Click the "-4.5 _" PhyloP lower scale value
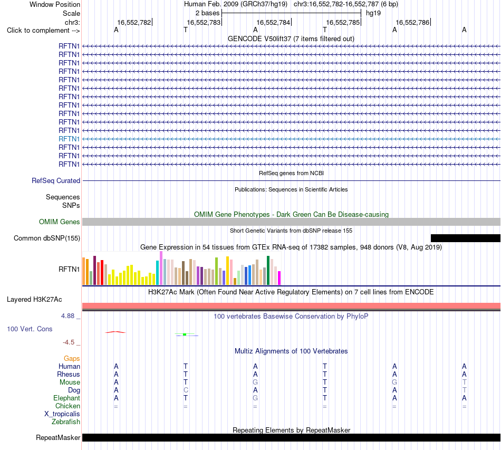501x450 pixels. pos(72,342)
